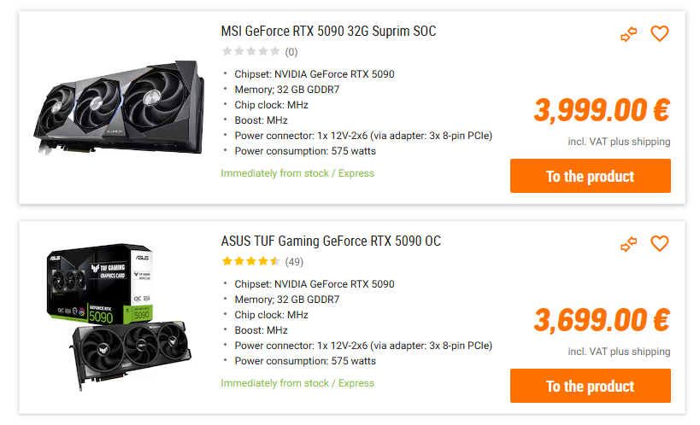
Task: Open ASUS TUF Gaming GeForce RTX 5090 OC title
Action: pos(331,242)
